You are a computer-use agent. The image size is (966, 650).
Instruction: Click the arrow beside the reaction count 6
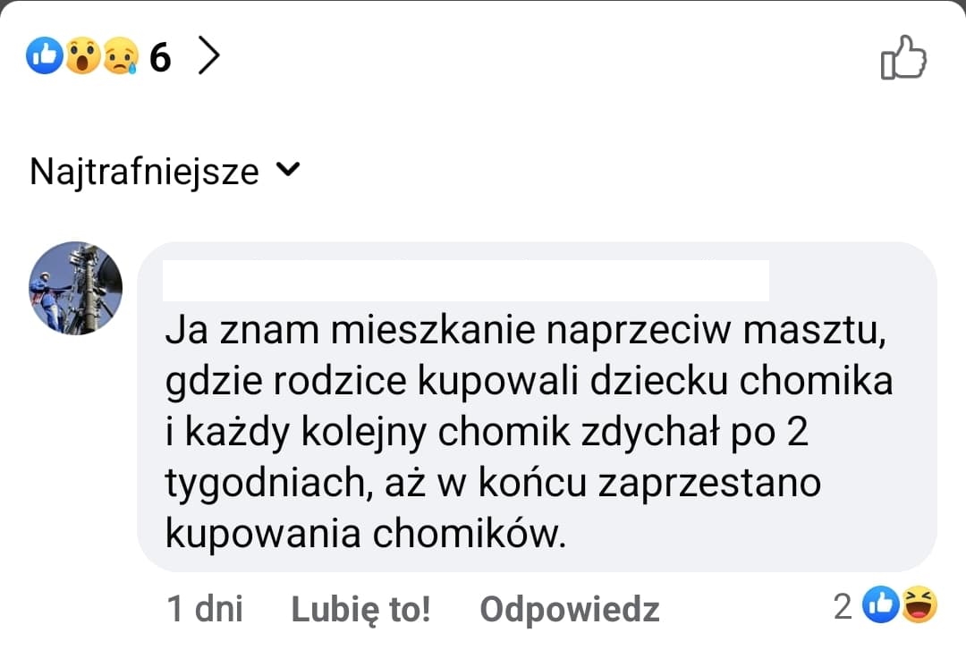coord(209,55)
